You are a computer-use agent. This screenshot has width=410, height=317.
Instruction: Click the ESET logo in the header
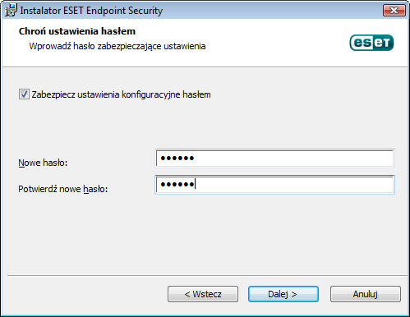pyautogui.click(x=371, y=43)
